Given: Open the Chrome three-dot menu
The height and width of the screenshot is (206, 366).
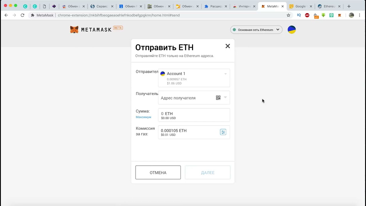Looking at the screenshot, I should 360,15.
